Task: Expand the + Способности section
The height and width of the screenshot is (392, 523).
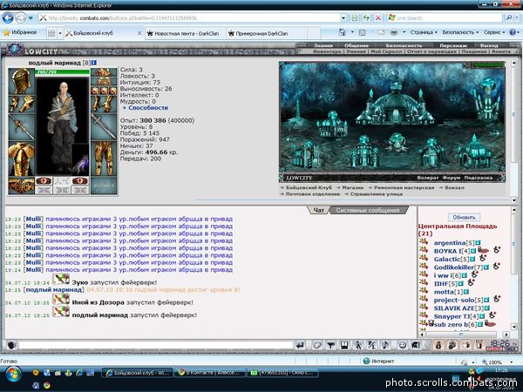Action: 145,108
